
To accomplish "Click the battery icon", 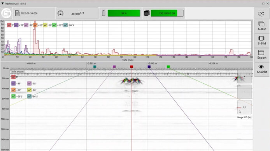I will point(103,13).
